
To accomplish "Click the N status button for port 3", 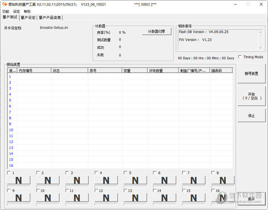I will pyautogui.click(x=77, y=180).
